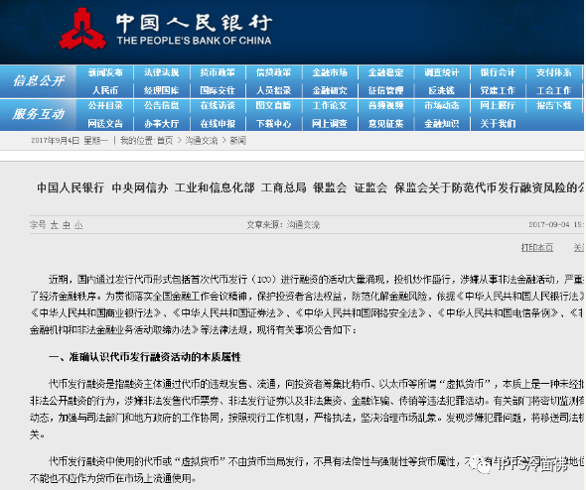Open the 党建工作 section
The width and height of the screenshot is (586, 490).
pos(498,90)
